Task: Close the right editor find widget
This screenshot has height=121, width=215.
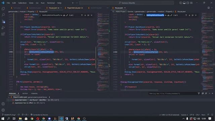Action: point(196,15)
